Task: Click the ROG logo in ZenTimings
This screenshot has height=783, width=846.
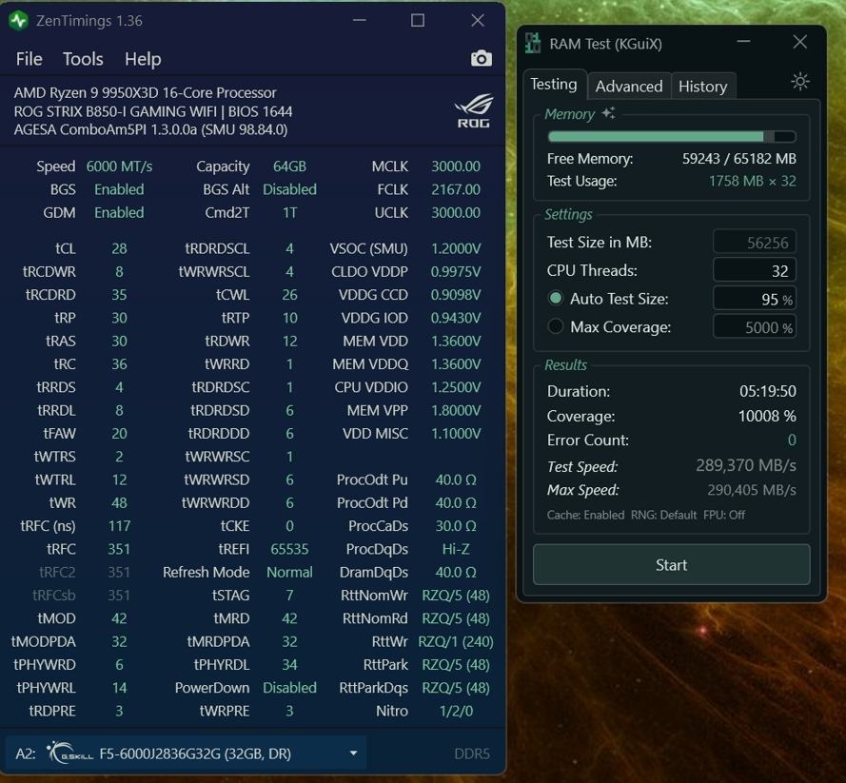Action: (474, 111)
